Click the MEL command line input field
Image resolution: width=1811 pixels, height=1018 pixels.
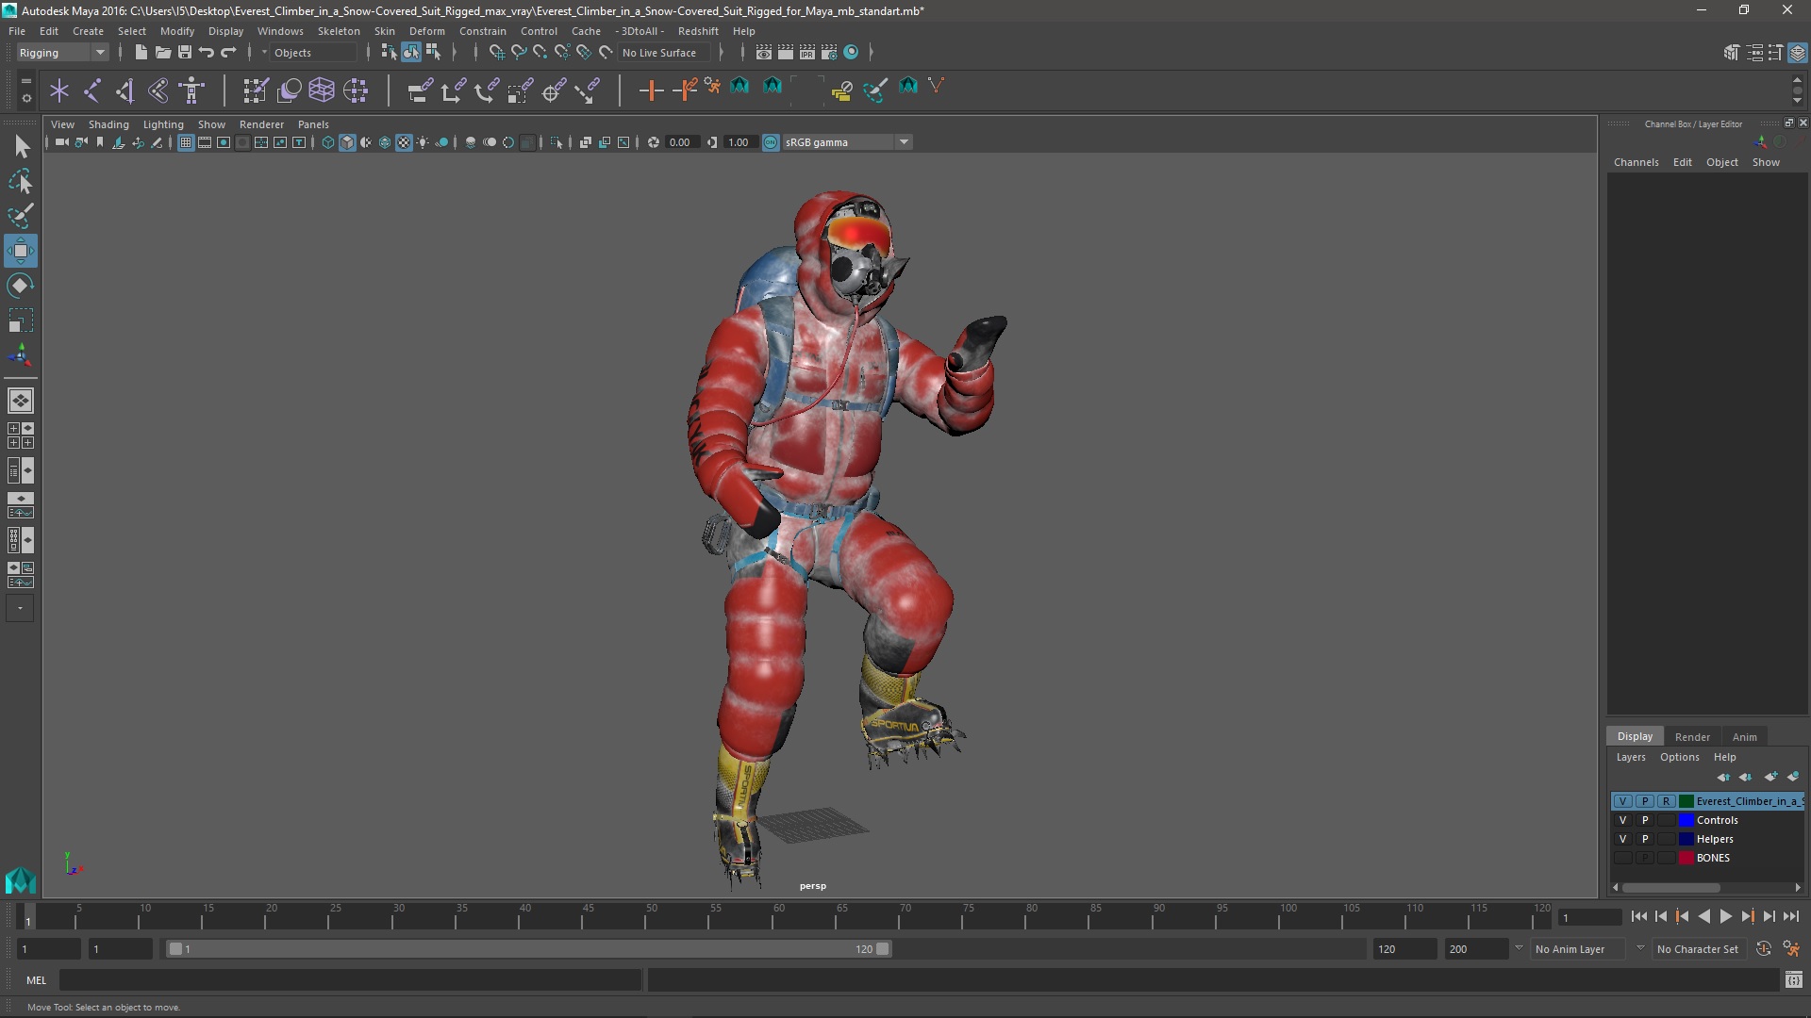point(350,980)
